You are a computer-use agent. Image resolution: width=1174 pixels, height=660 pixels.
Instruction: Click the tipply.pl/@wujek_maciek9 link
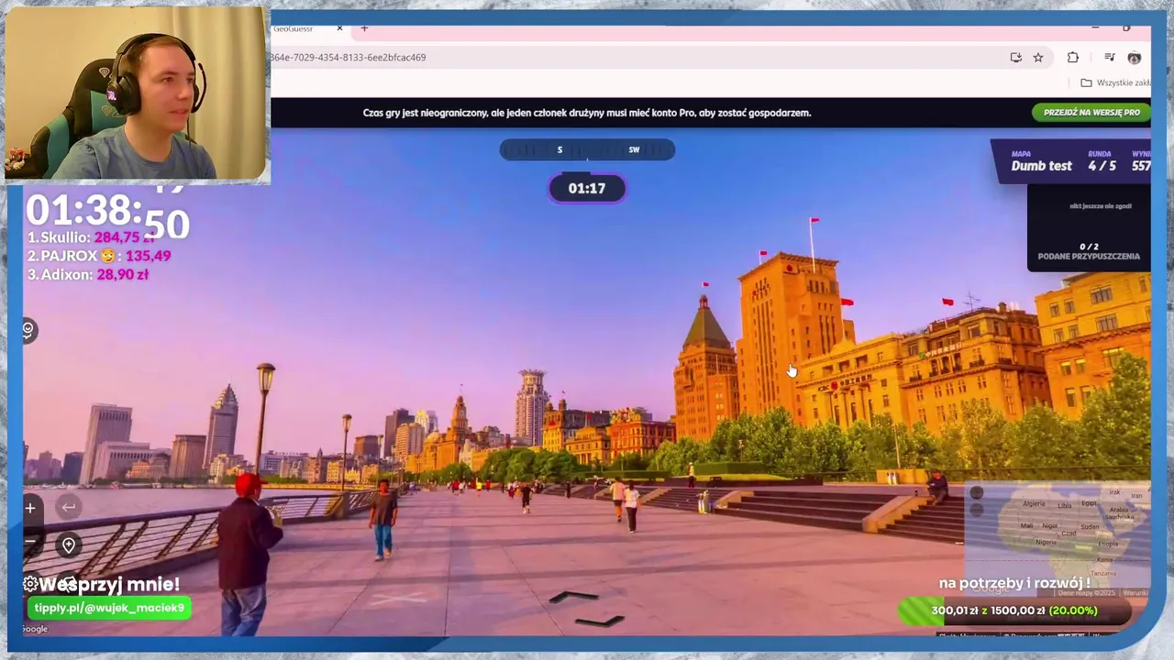click(x=109, y=608)
